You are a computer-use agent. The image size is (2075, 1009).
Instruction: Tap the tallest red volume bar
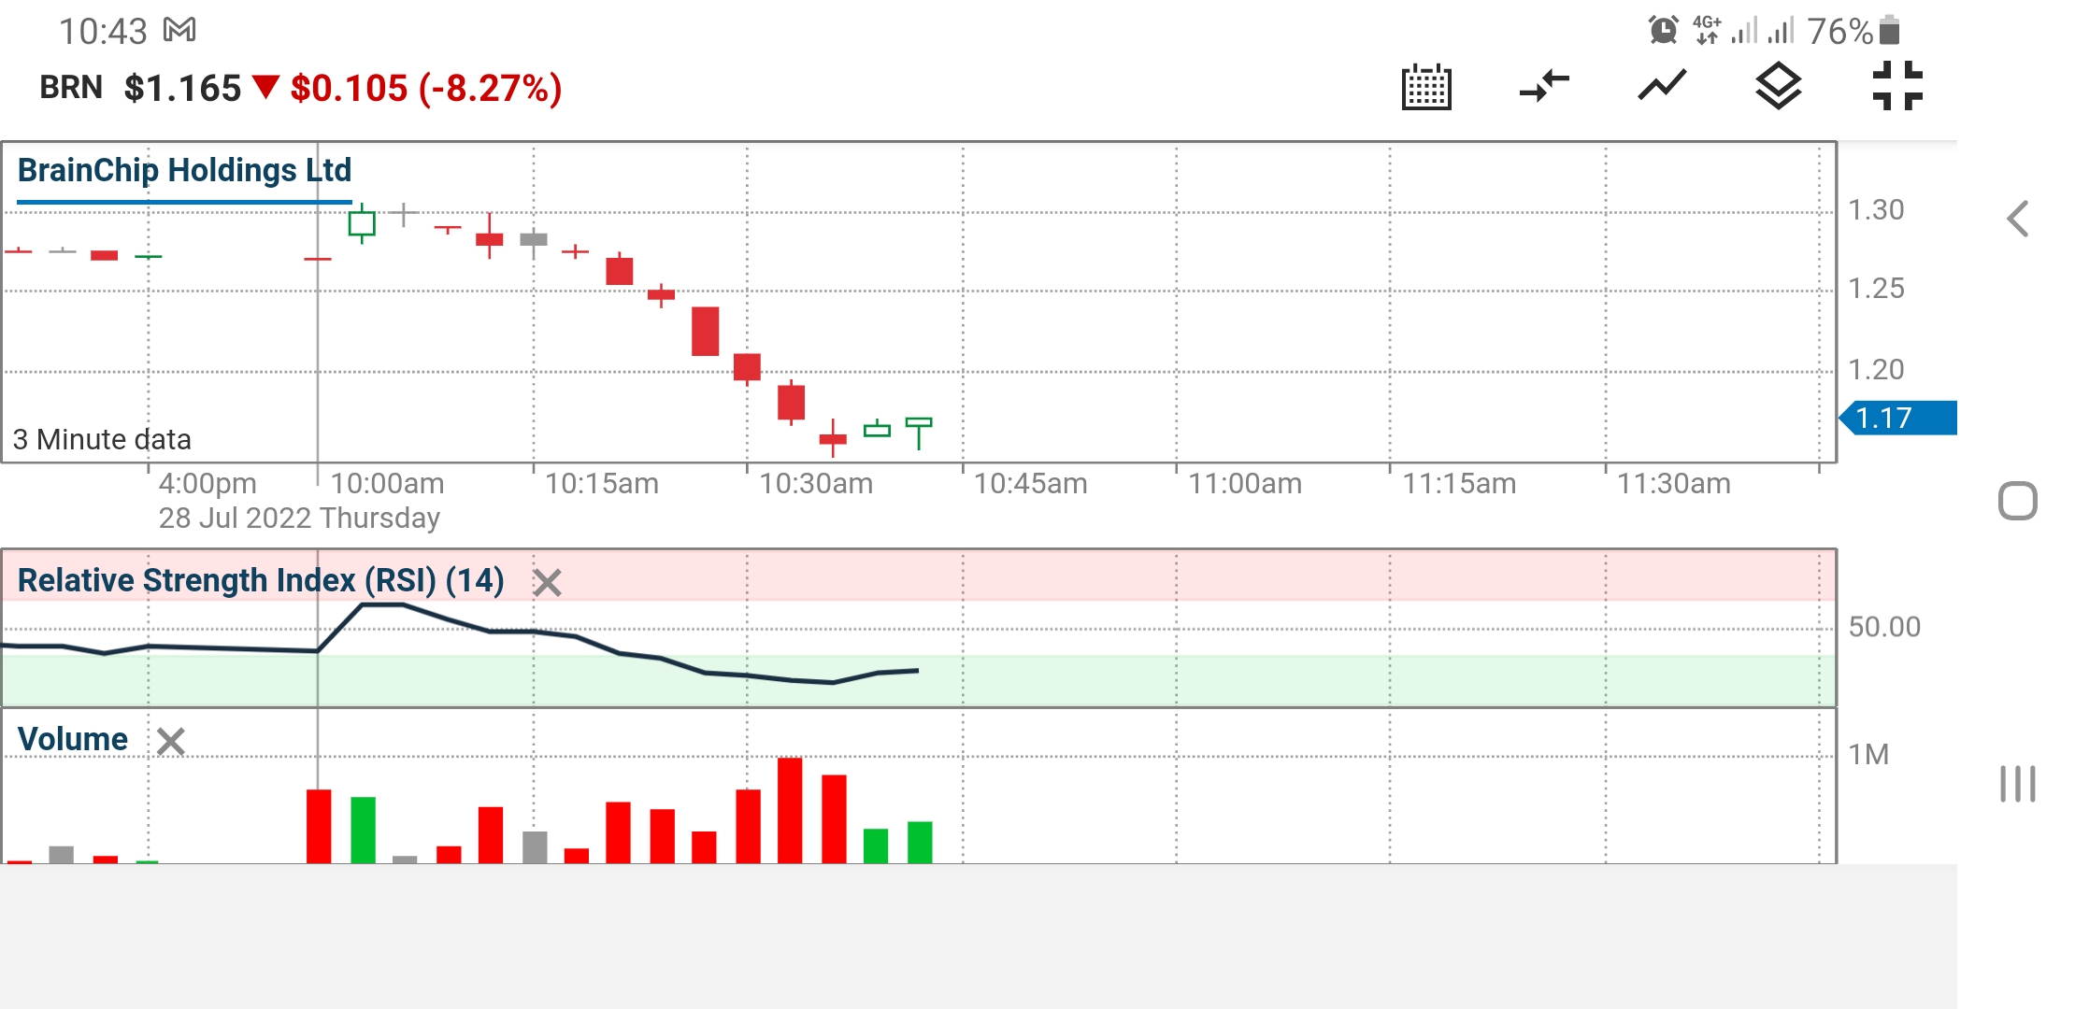790,810
